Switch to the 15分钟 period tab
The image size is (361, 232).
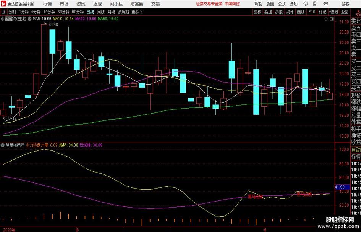(49, 12)
